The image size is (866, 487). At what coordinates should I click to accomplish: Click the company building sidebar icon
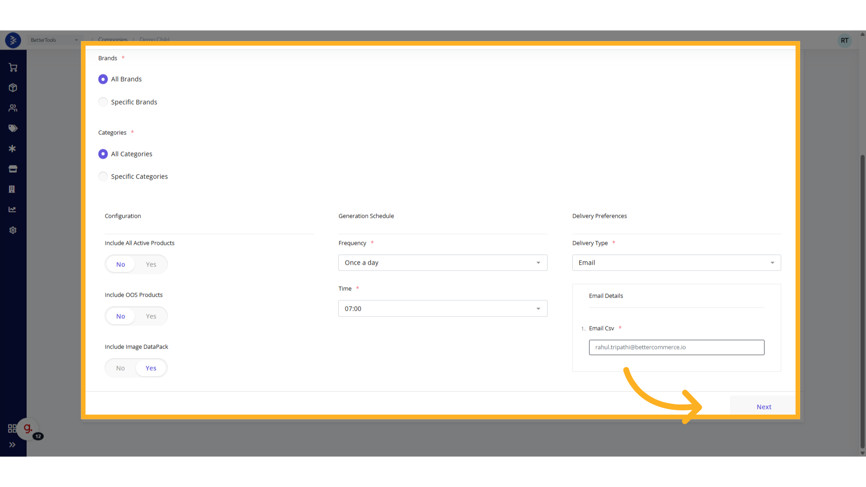[13, 189]
